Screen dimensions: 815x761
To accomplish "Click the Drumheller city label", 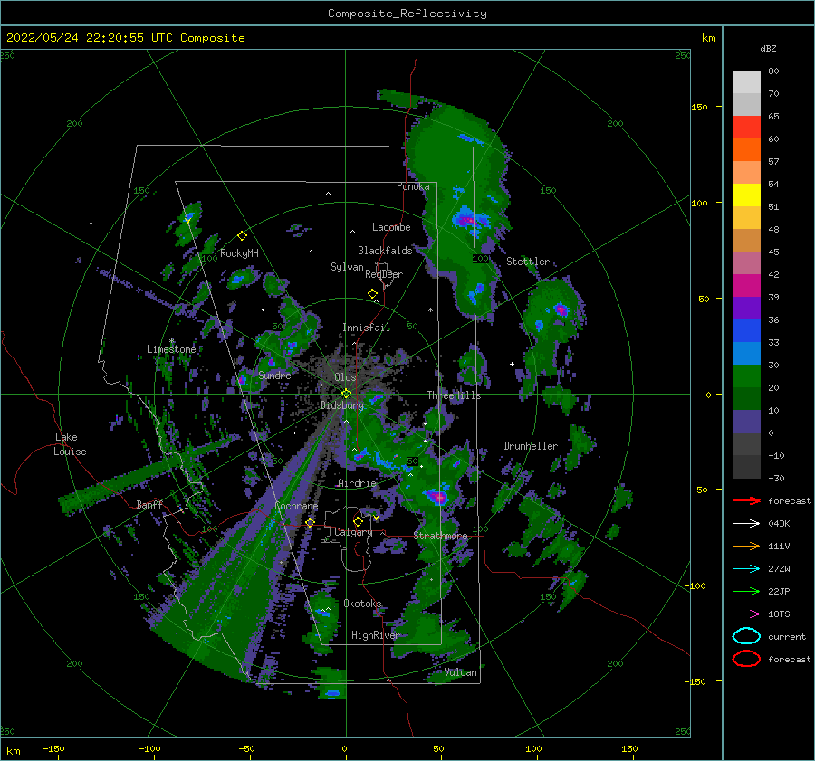I will [x=531, y=446].
